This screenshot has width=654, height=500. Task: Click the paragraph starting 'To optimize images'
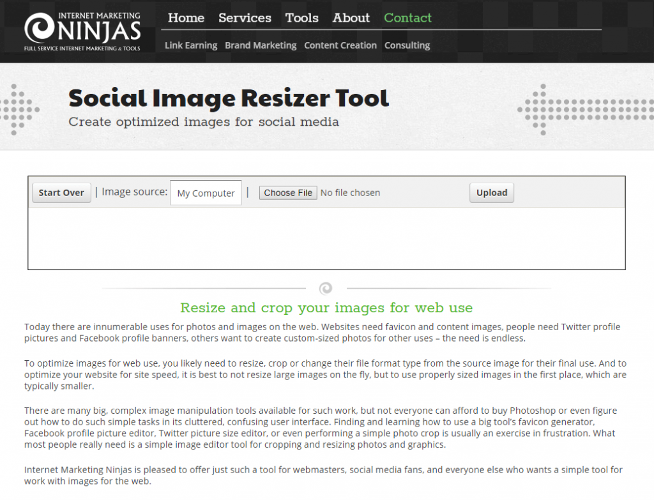325,374
